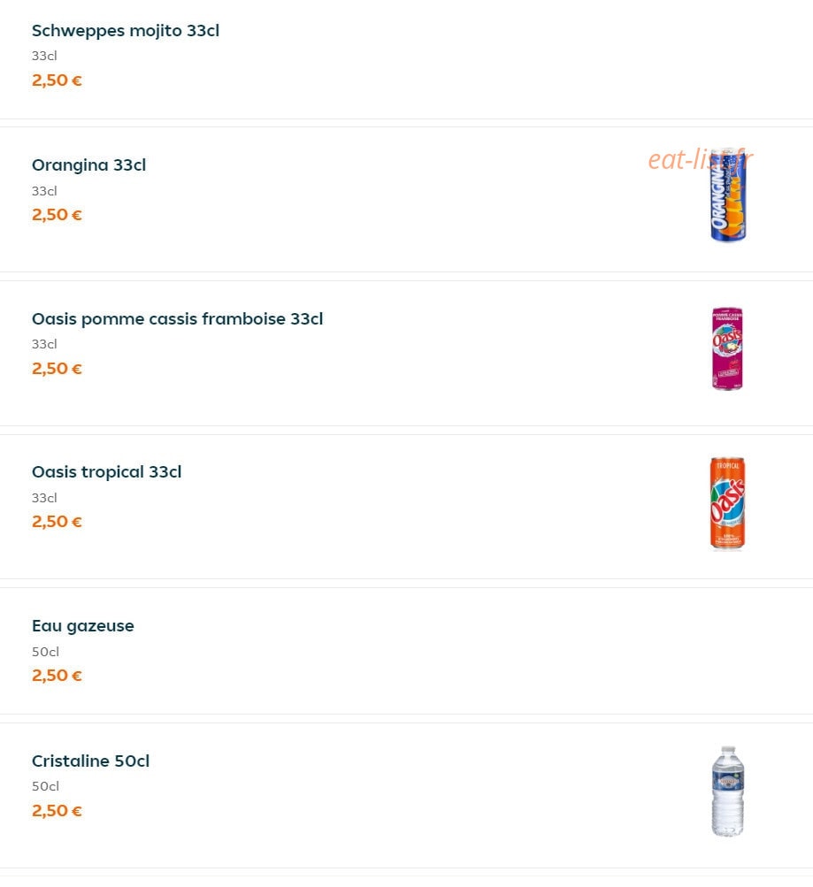Viewport: 813px width, 887px height.
Task: Click the eat-list.fr watermark text
Action: point(701,159)
